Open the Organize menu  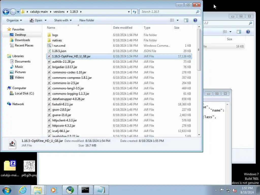[14, 20]
